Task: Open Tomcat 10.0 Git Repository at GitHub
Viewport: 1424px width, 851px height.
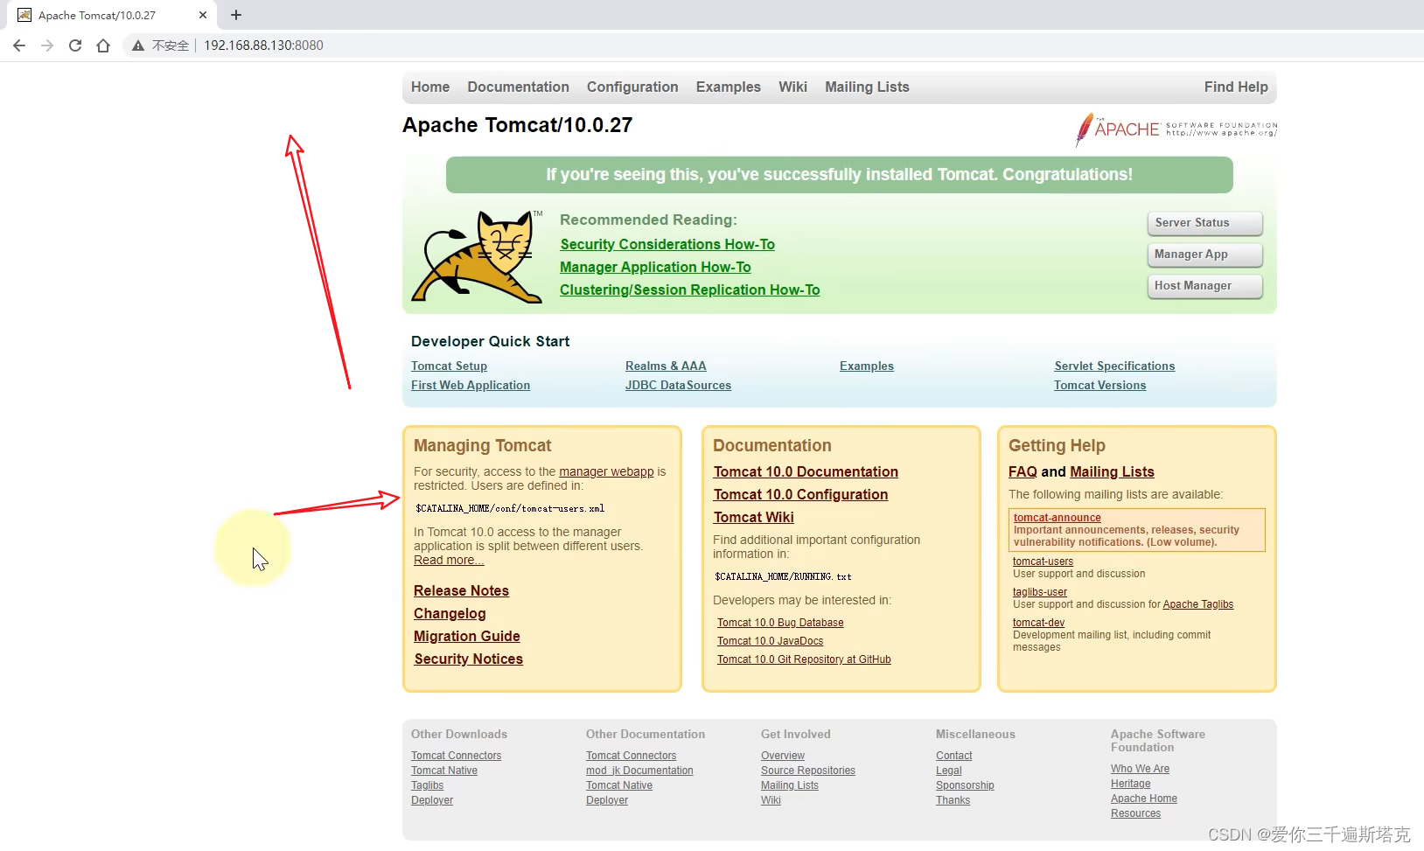Action: point(804,659)
